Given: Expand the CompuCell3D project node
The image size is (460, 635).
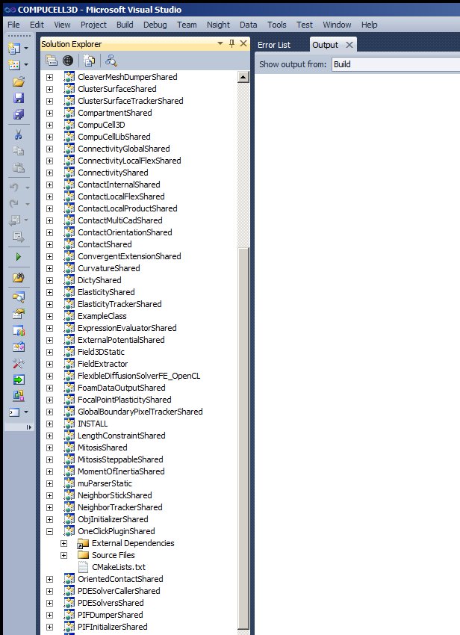Looking at the screenshot, I should tap(50, 125).
